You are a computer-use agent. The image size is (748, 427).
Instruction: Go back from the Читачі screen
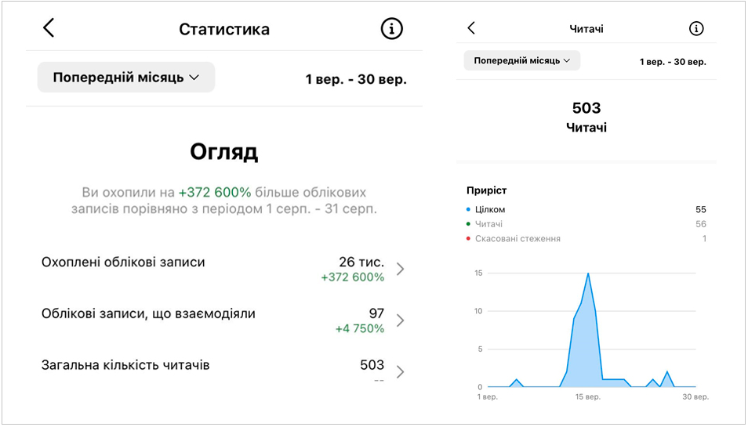pos(471,28)
